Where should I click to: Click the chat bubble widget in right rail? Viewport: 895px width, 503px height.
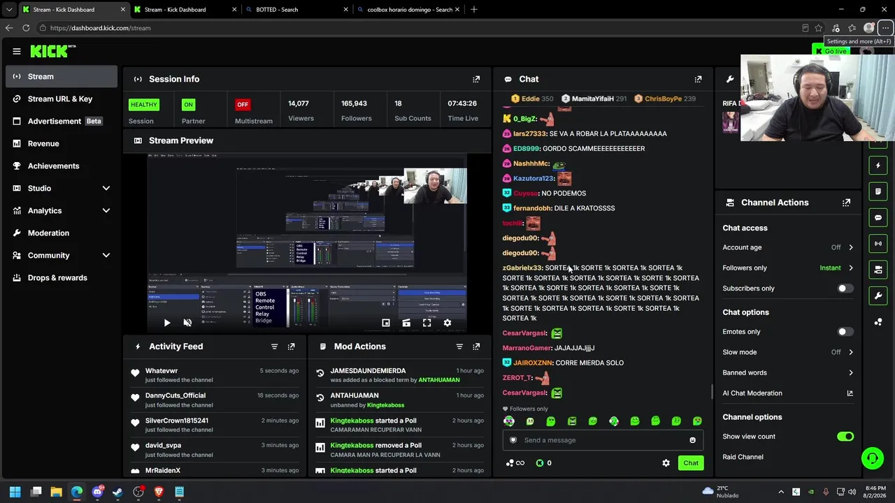tap(878, 217)
